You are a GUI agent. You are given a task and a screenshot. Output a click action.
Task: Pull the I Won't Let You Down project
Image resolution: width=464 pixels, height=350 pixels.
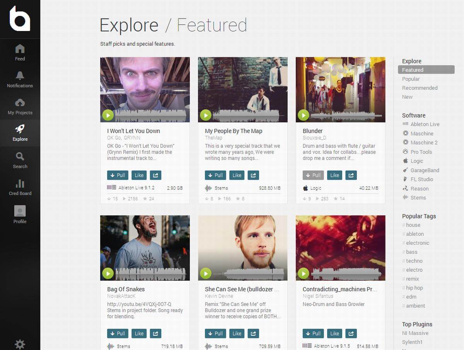pyautogui.click(x=118, y=175)
